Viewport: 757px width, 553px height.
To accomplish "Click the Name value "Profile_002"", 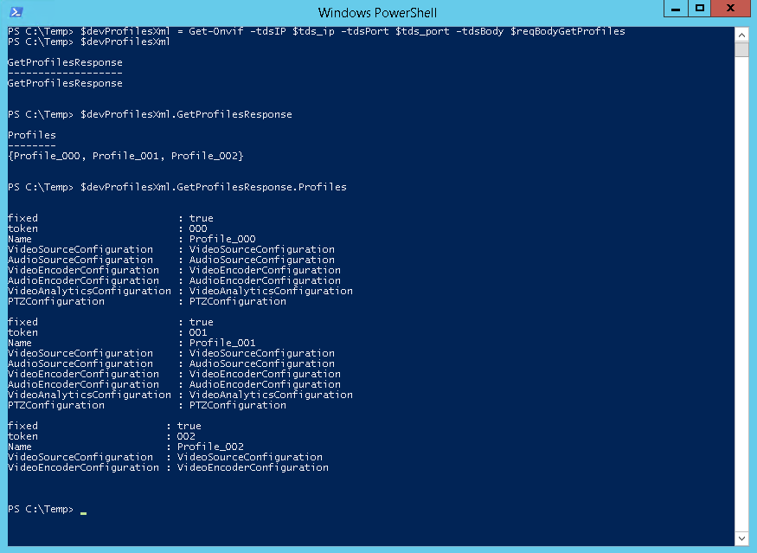I will click(x=210, y=447).
